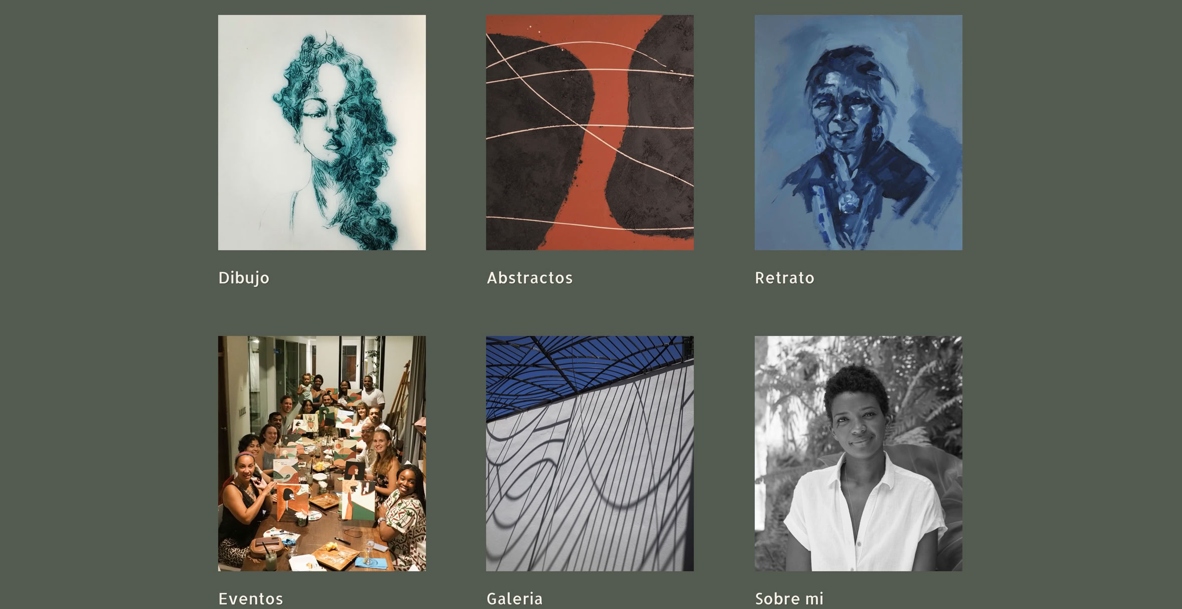Visit the Galeria page link
The height and width of the screenshot is (609, 1182).
click(x=515, y=598)
